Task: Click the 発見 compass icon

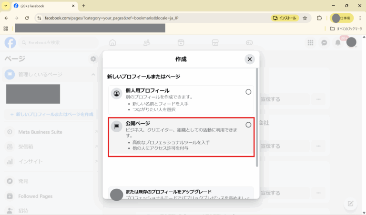Action: (10, 181)
